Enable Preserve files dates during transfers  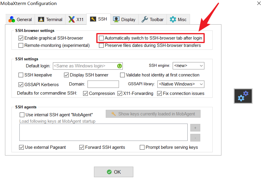pyautogui.click(x=101, y=45)
